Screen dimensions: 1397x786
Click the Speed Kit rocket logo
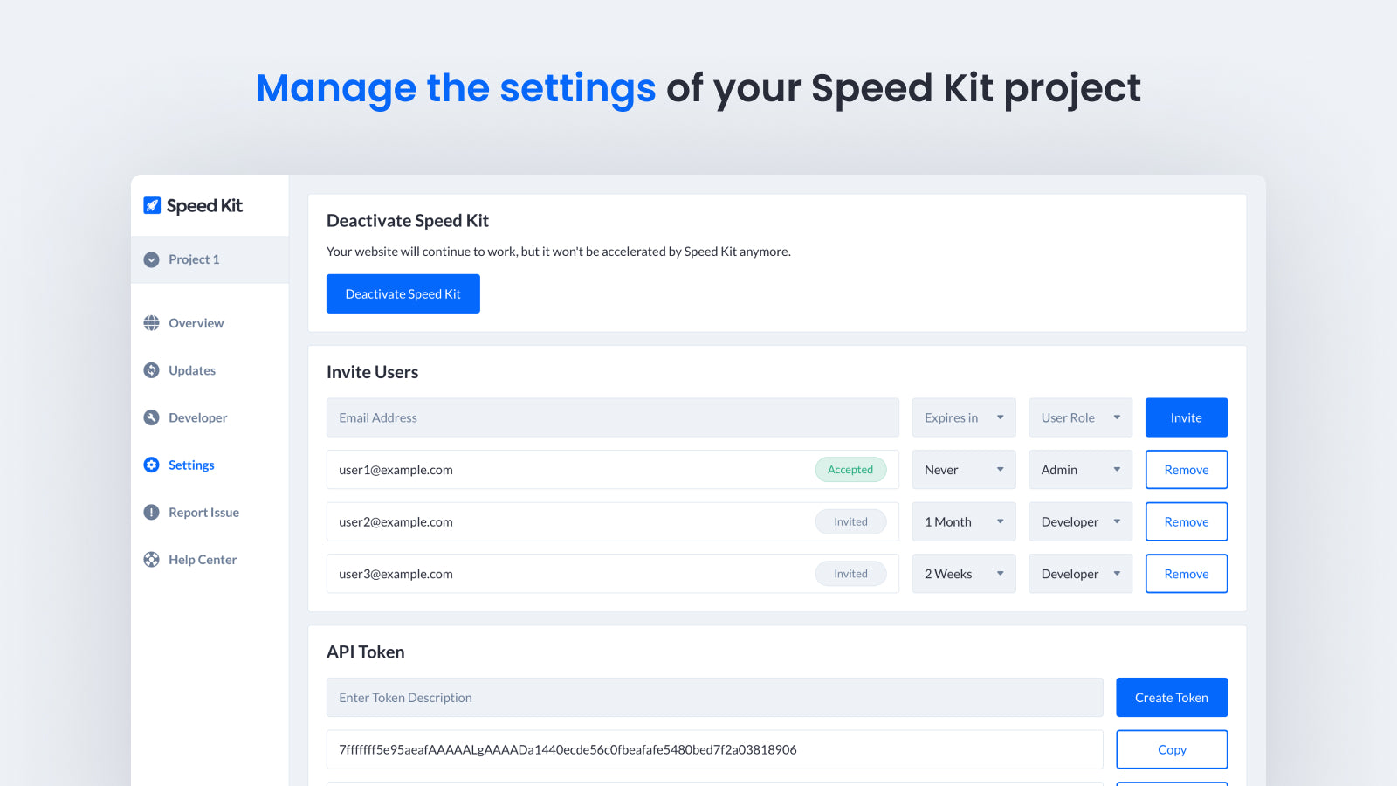coord(151,205)
